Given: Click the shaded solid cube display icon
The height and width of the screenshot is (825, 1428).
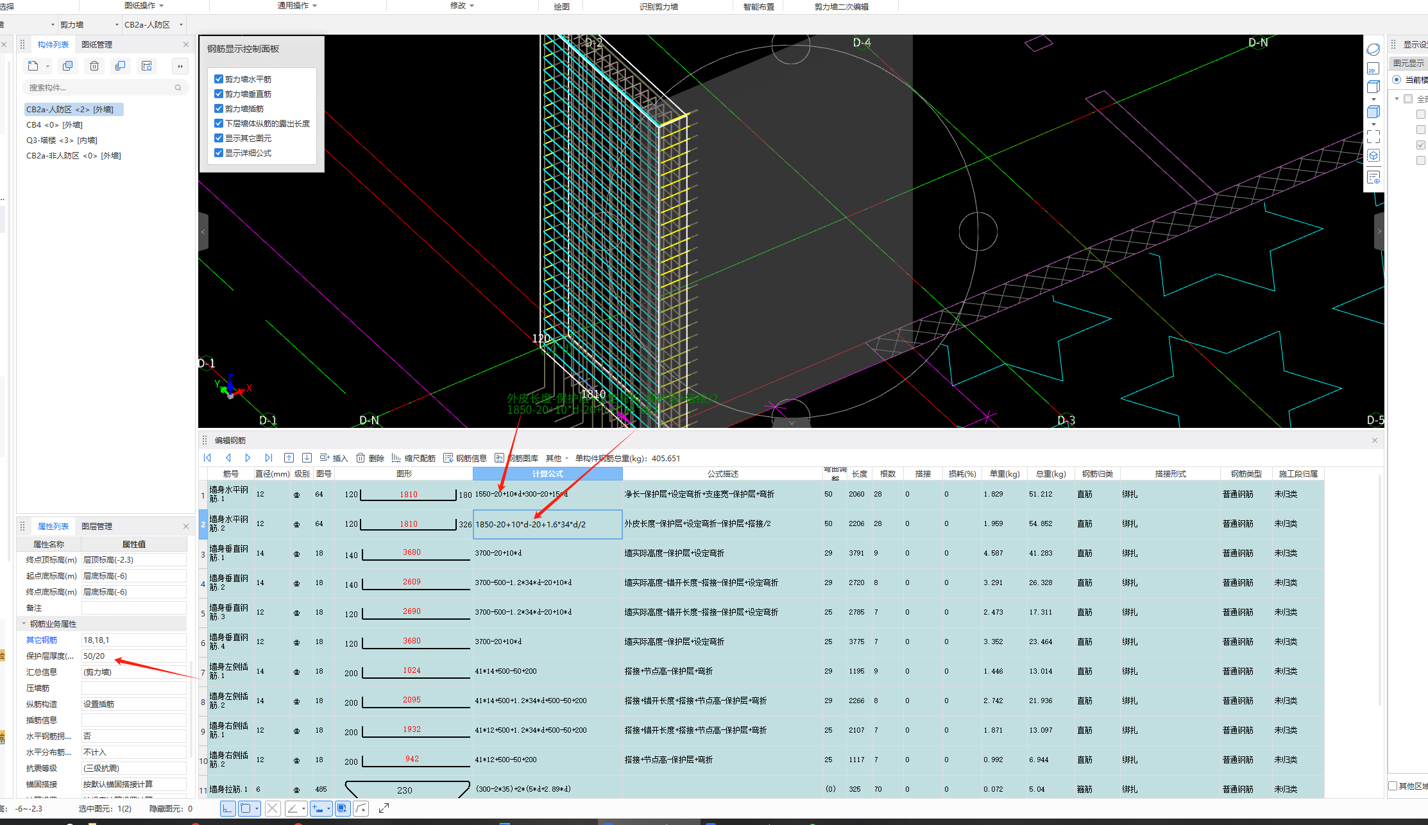Looking at the screenshot, I should (1373, 112).
